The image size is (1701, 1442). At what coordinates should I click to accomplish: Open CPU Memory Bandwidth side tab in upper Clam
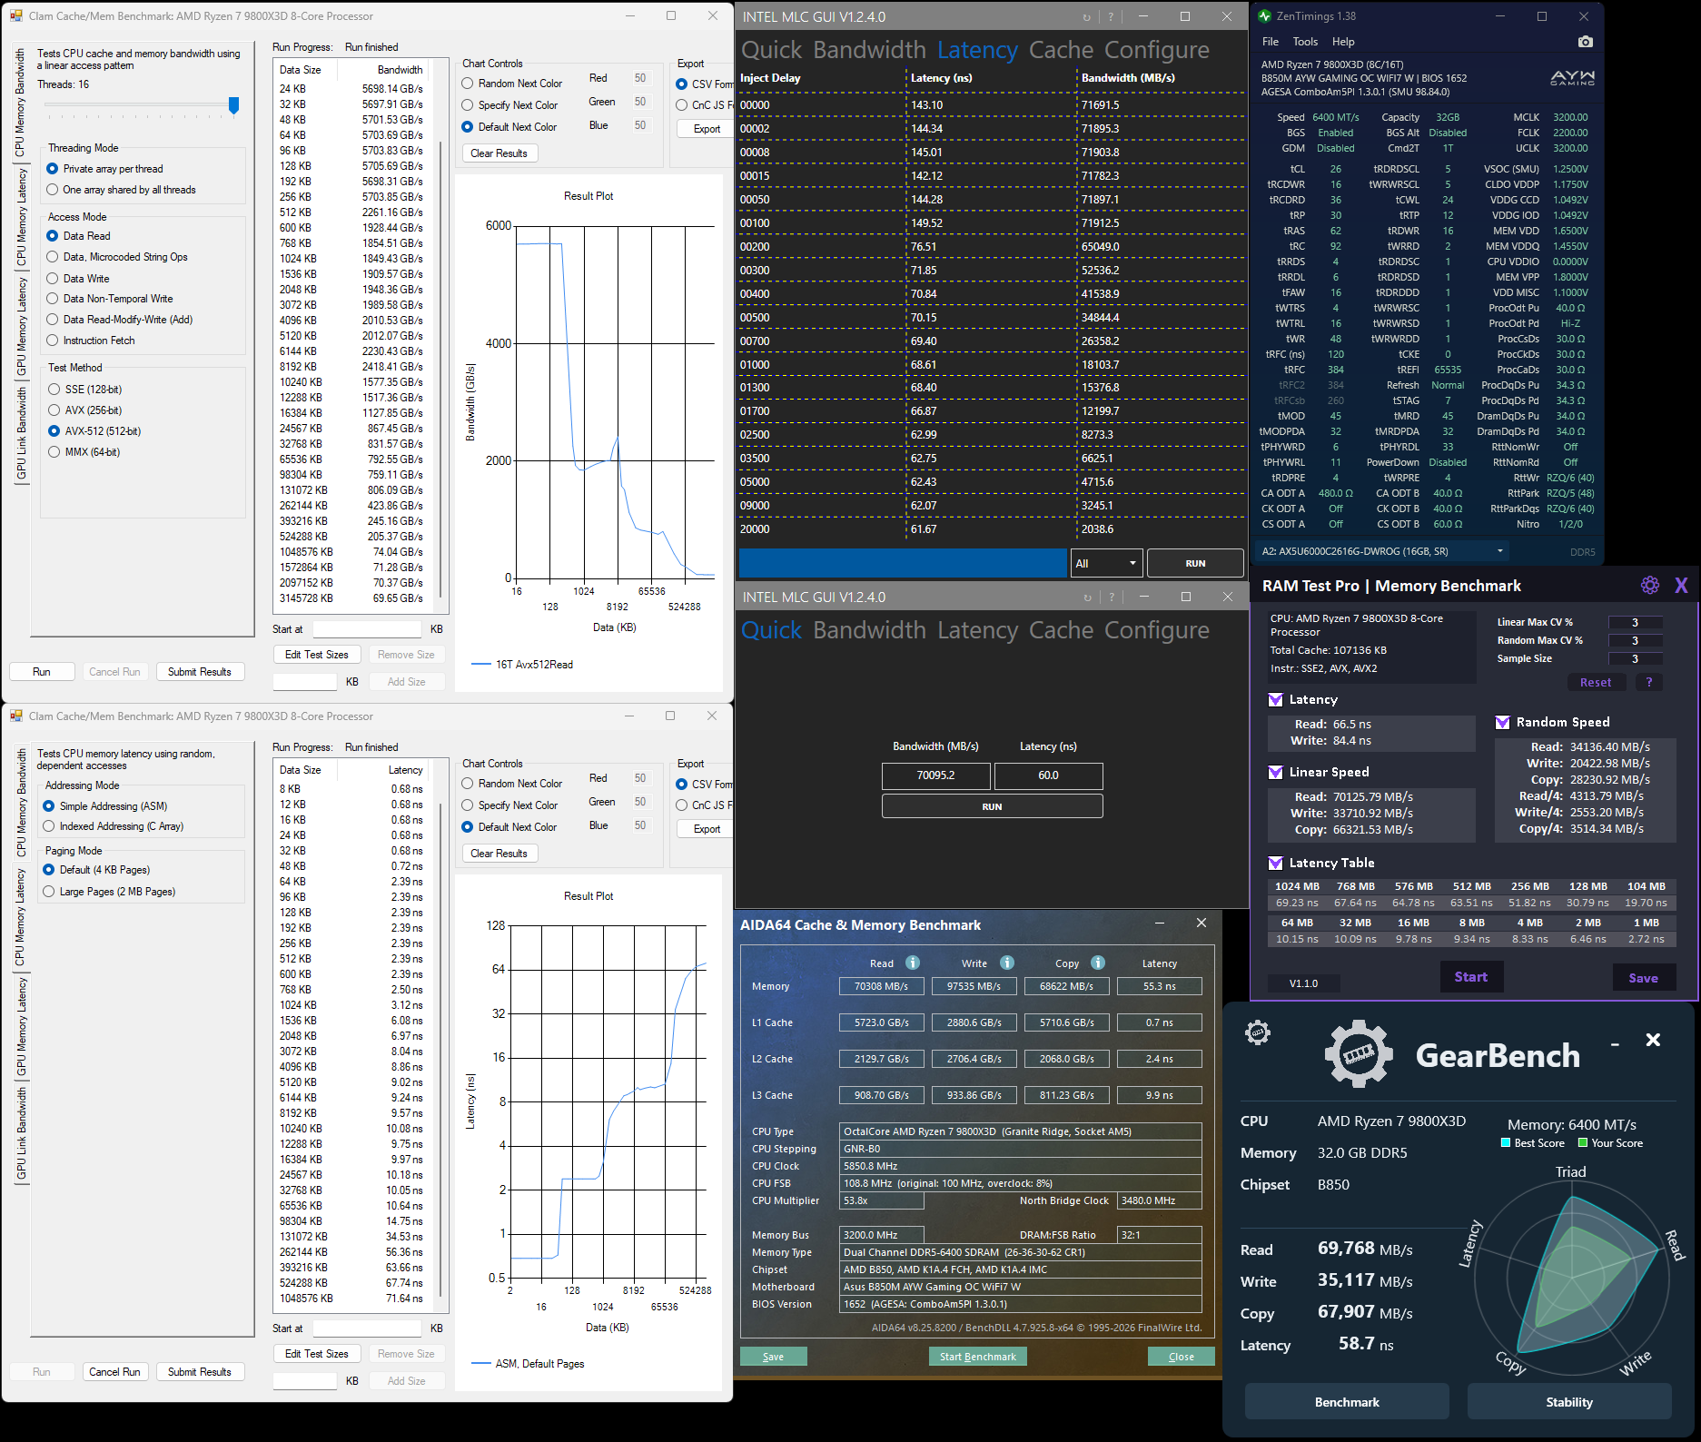pyautogui.click(x=21, y=102)
